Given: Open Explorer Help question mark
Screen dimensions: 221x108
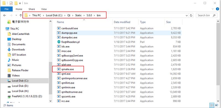Looking at the screenshot, I should [x=217, y=9].
